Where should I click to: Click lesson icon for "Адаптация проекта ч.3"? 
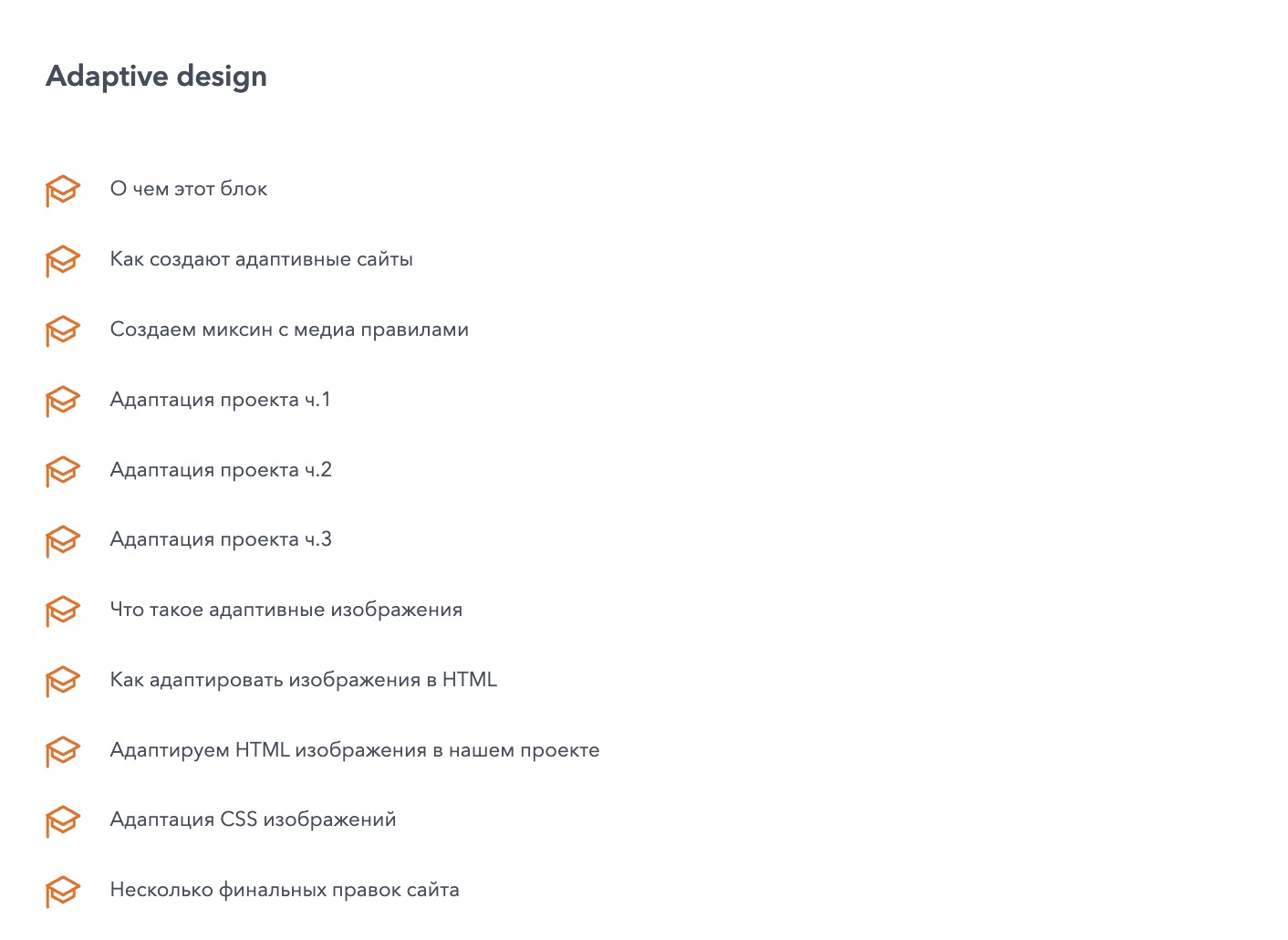[x=63, y=540]
